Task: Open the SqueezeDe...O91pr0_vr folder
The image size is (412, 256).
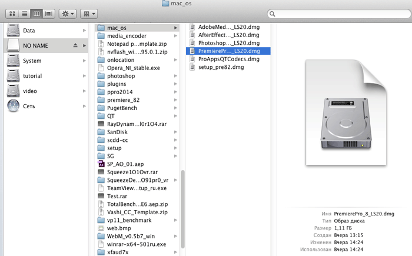Action: tap(137, 180)
